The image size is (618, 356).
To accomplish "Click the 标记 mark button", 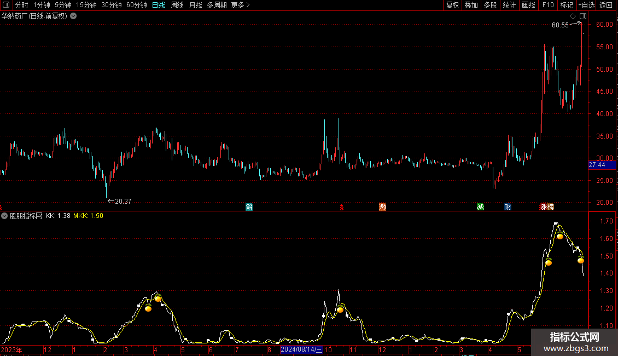I will pyautogui.click(x=567, y=5).
